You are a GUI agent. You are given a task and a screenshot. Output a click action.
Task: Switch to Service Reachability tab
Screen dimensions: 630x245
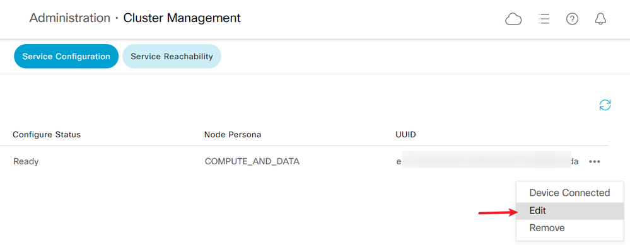(x=172, y=56)
